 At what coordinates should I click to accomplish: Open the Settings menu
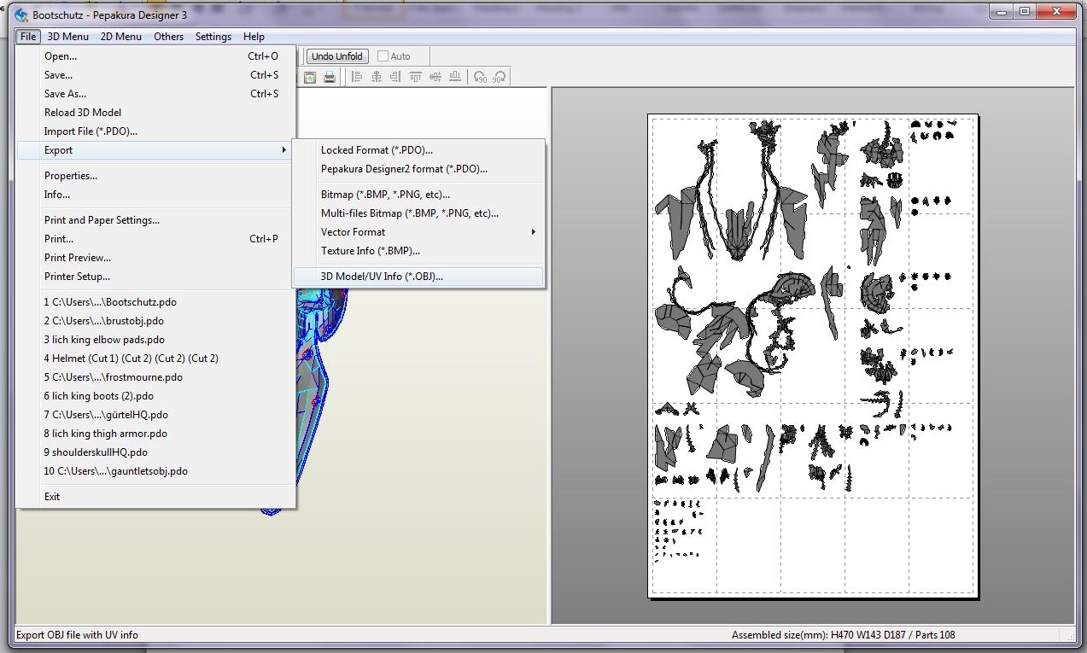(x=213, y=37)
